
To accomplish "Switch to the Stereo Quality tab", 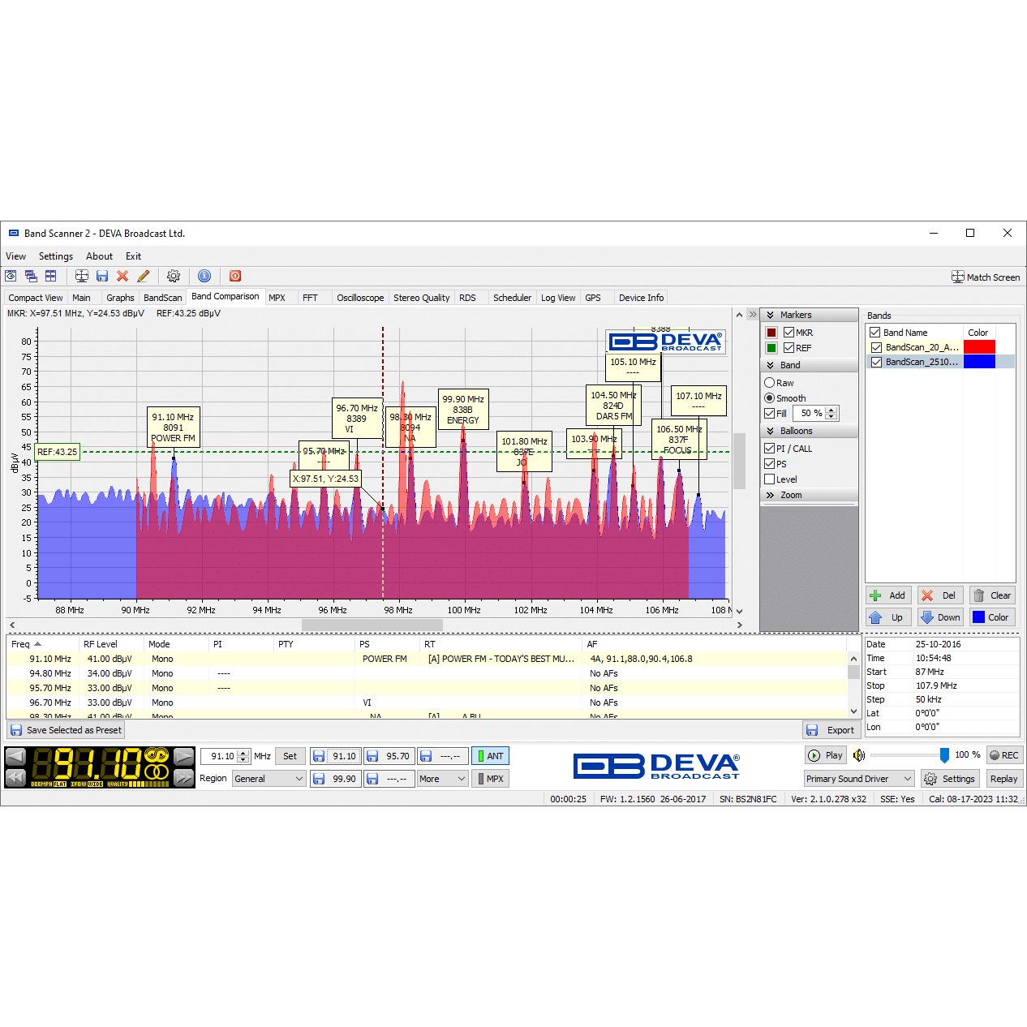I will point(421,298).
